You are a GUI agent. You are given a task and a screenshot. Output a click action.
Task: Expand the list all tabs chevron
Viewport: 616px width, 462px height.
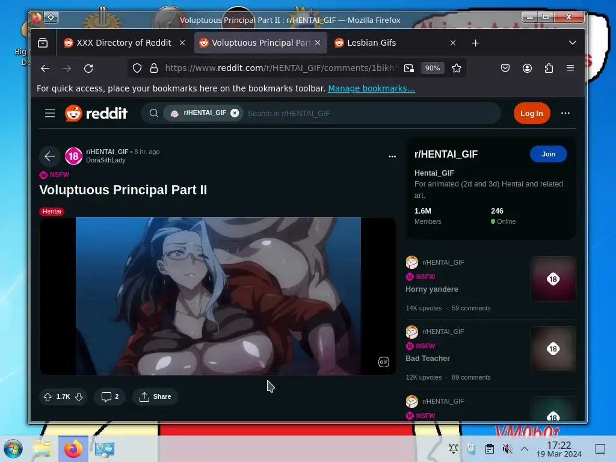pyautogui.click(x=573, y=43)
